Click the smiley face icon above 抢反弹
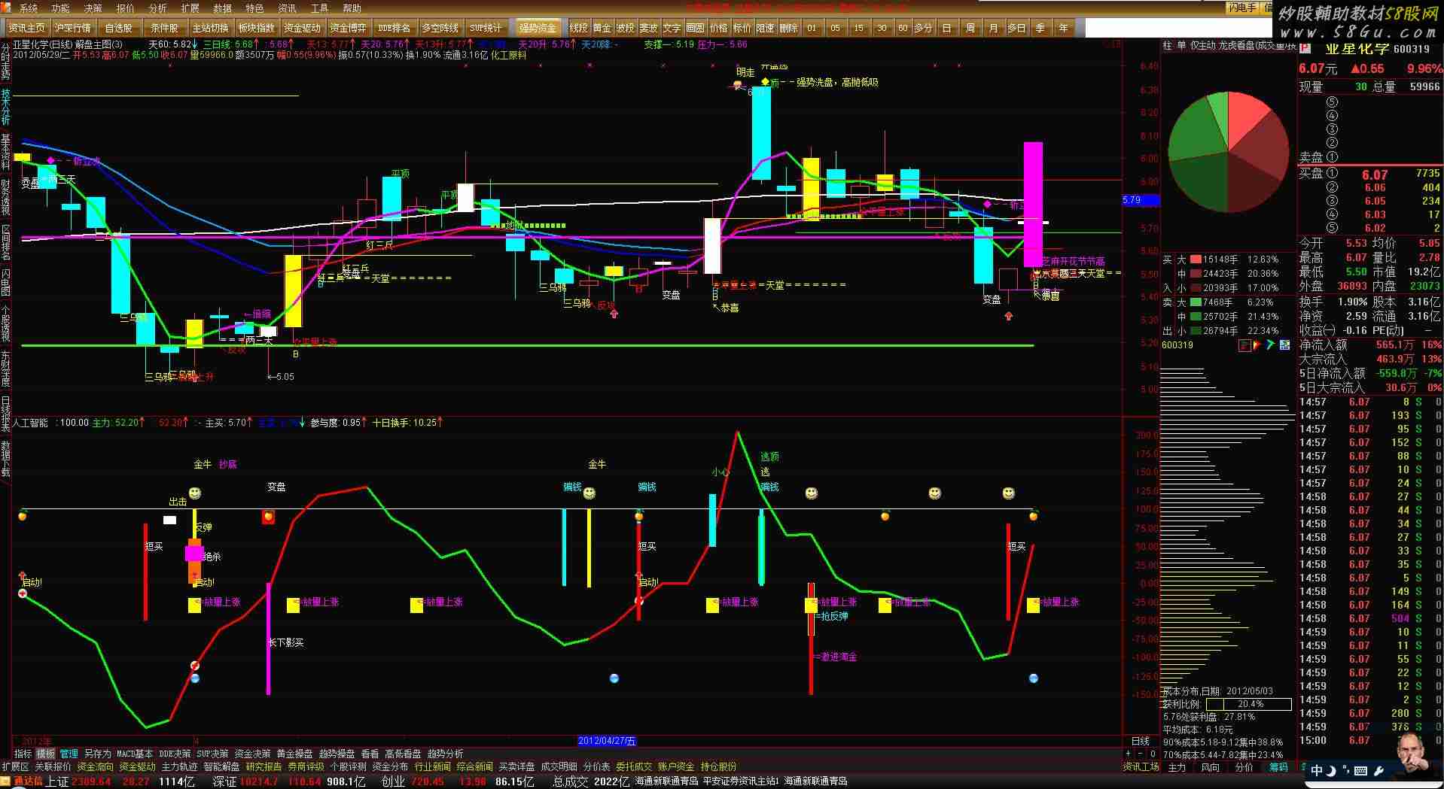The height and width of the screenshot is (789, 1444). click(x=812, y=493)
